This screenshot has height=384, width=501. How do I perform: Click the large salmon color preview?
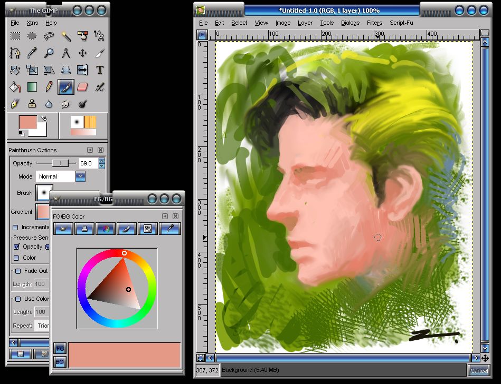point(125,355)
